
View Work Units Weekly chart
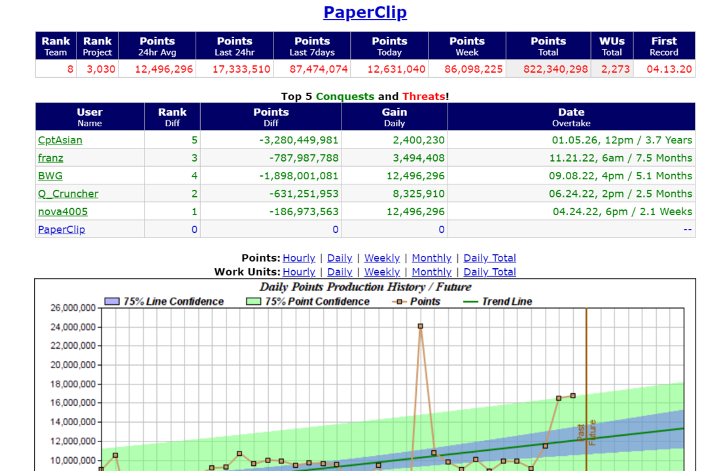(381, 272)
